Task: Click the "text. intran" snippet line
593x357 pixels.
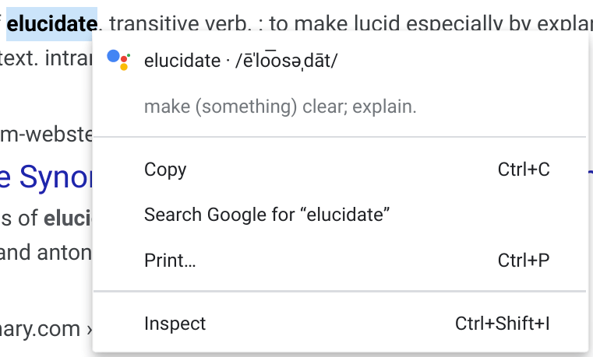Action: pyautogui.click(x=47, y=58)
